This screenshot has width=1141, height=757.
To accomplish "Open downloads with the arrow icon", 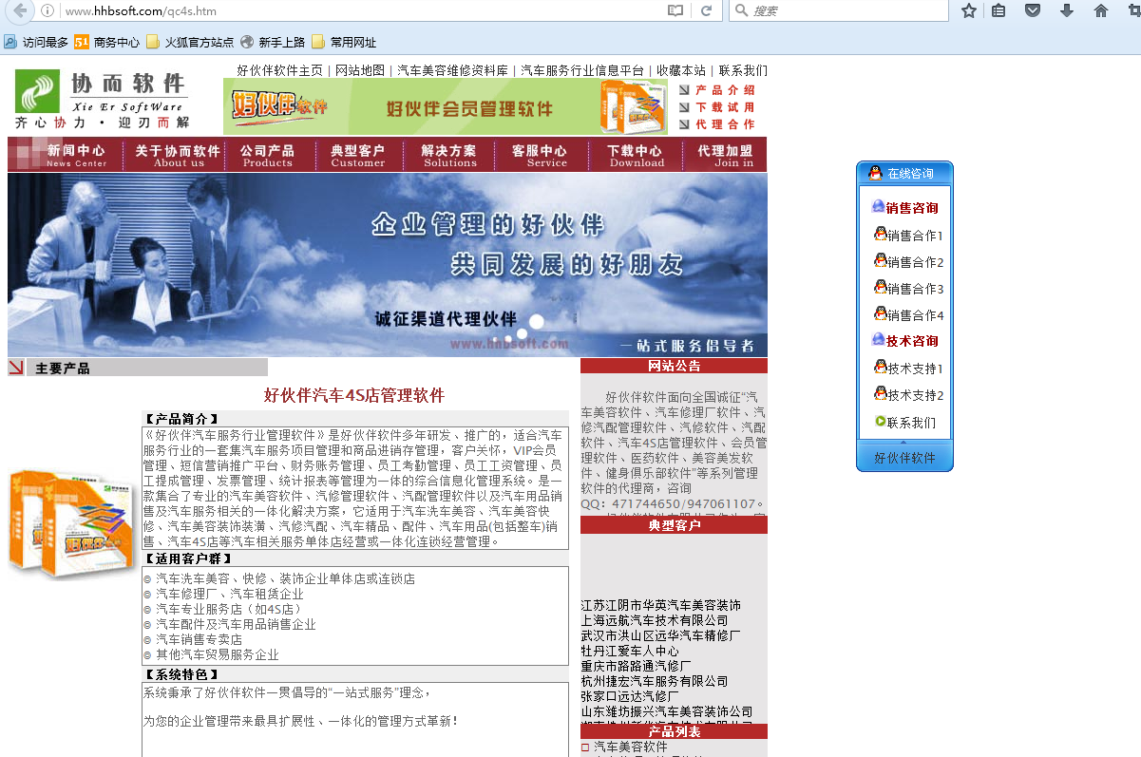I will (1067, 10).
